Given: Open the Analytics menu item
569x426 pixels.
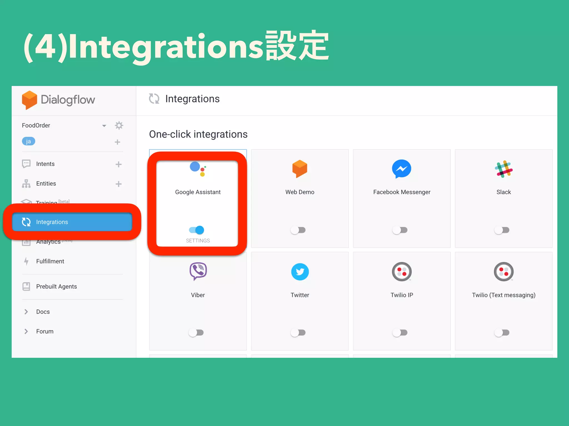Looking at the screenshot, I should [48, 242].
